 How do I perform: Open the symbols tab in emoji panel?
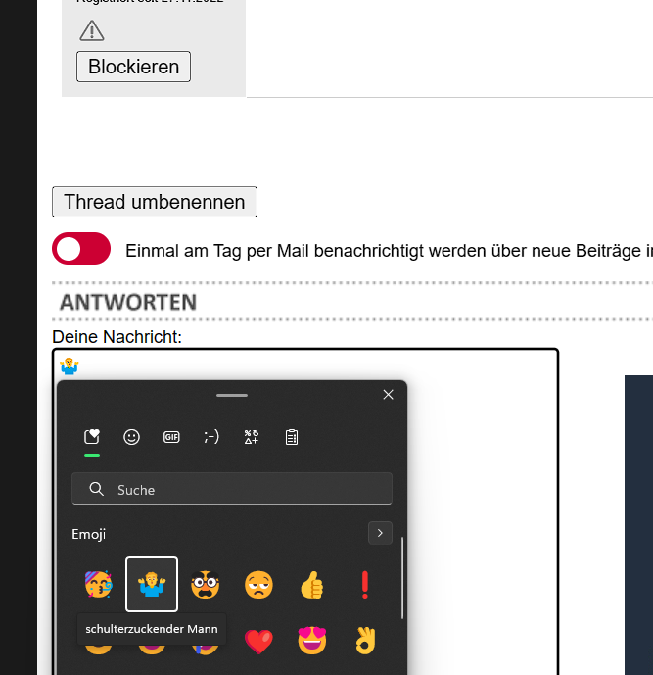point(252,437)
